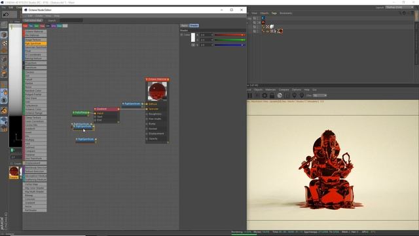Toggle the Bump pin on Octane Material node
The height and width of the screenshot is (236, 419).
point(147,124)
